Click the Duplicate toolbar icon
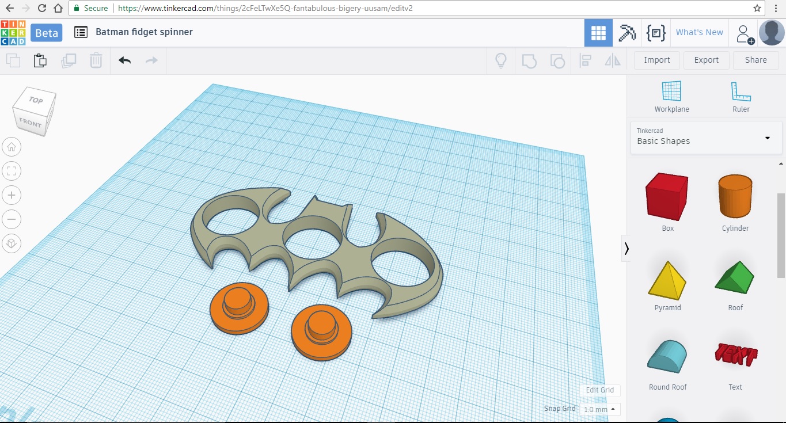 (x=69, y=60)
